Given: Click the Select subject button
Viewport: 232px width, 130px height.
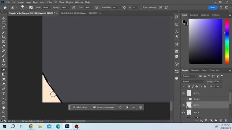Looking at the screenshot, I should 80,107.
